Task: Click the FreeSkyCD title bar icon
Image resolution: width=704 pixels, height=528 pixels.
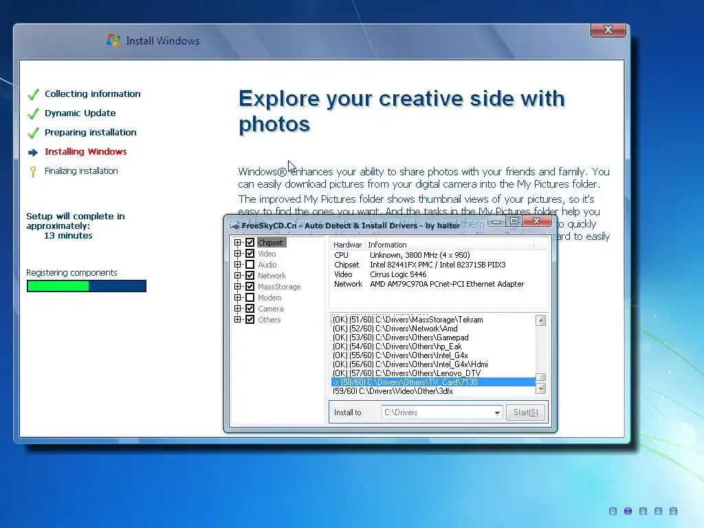Action: (x=234, y=225)
